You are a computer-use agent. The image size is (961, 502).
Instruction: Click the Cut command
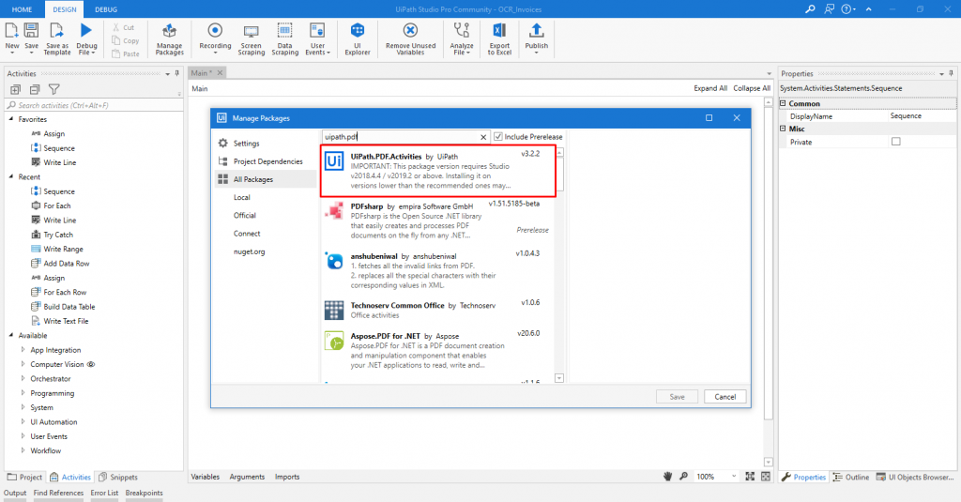point(124,27)
